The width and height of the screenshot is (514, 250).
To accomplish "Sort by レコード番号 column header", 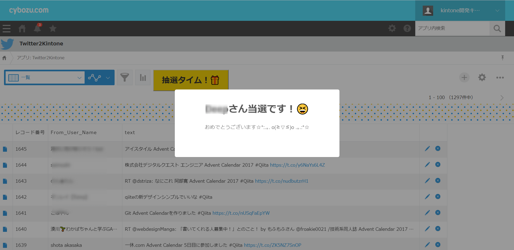I will [x=30, y=132].
